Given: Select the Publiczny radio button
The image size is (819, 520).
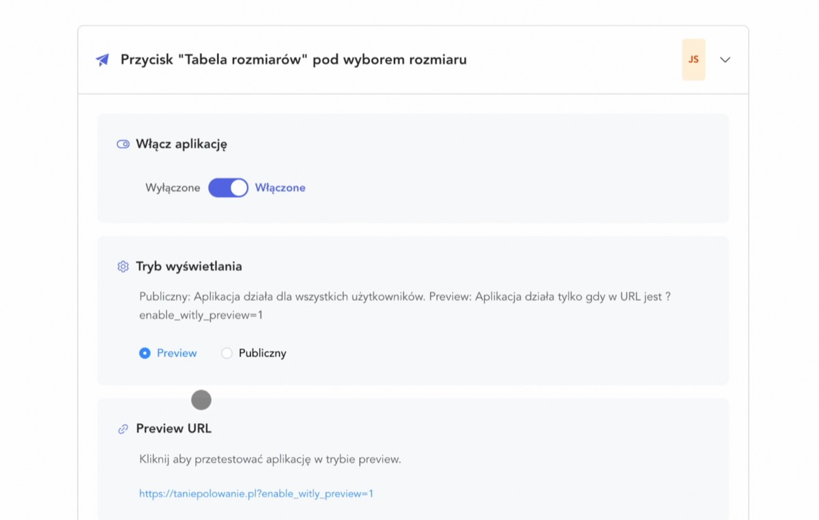Looking at the screenshot, I should 226,353.
